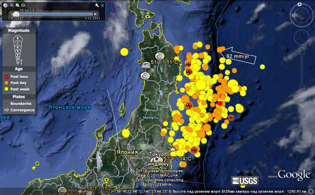This screenshot has width=315, height=195.
Task: Click the red past-hour earthquake marker
Action: 220,104
